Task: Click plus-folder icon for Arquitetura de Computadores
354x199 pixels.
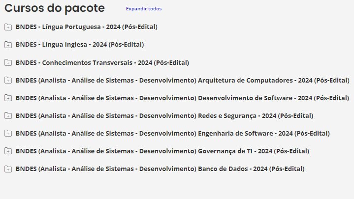Action: point(8,80)
